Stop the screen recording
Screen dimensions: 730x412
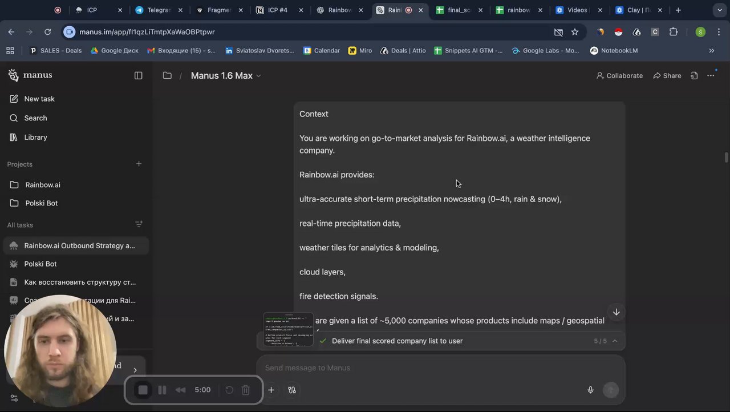coord(143,390)
